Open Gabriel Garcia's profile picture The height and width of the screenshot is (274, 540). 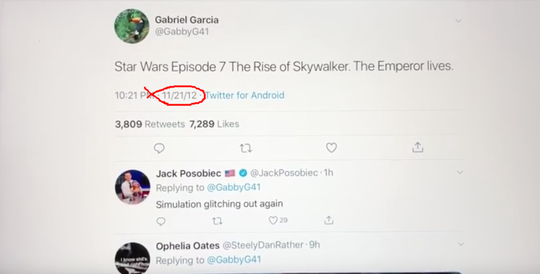(x=131, y=26)
